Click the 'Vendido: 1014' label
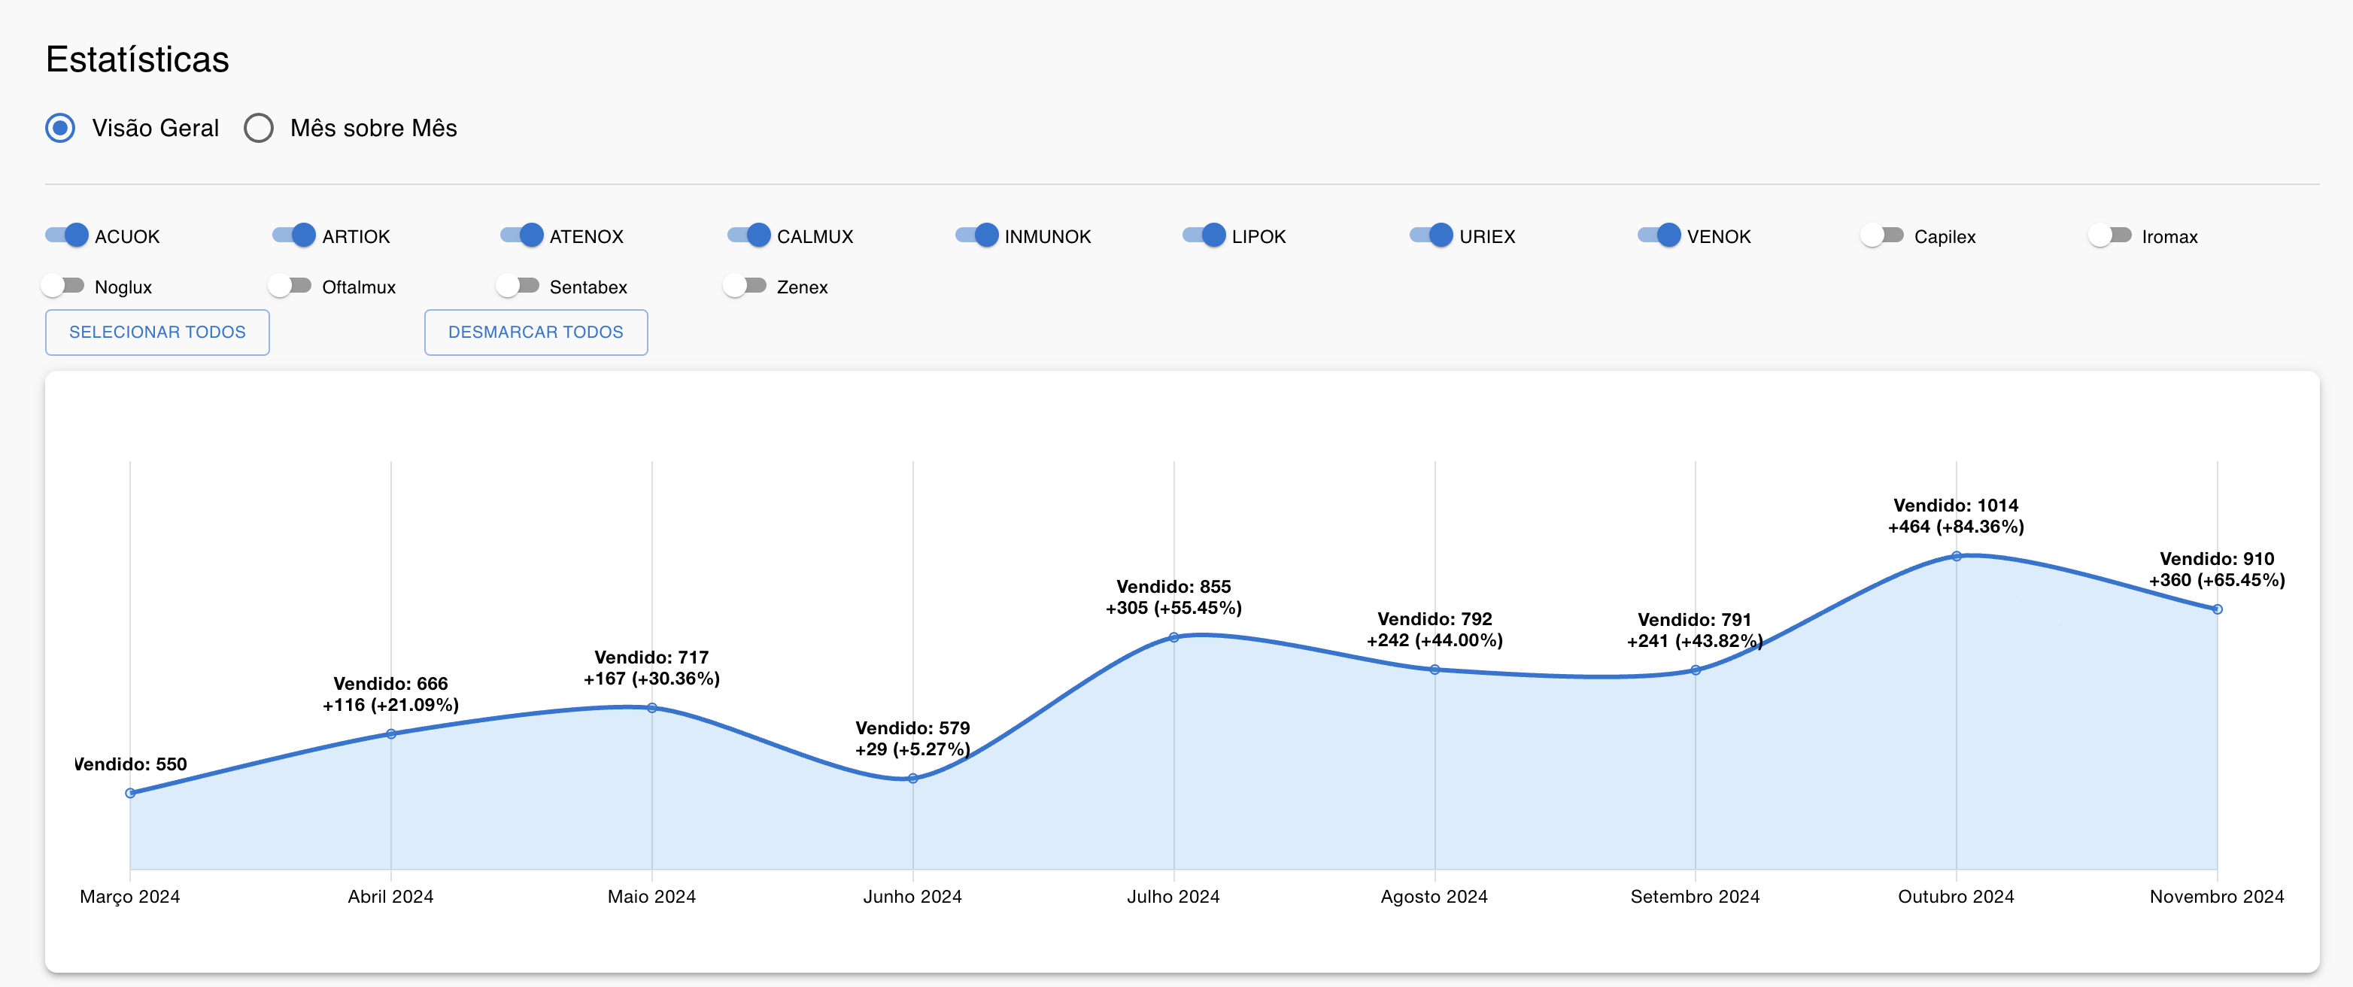The height and width of the screenshot is (987, 2353). [1956, 506]
